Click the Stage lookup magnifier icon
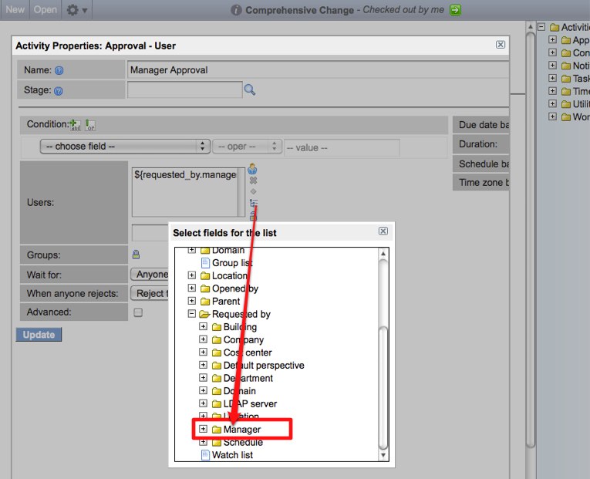This screenshot has width=590, height=479. pos(249,90)
